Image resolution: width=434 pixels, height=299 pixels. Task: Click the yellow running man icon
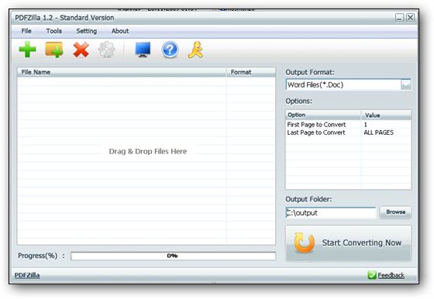[195, 50]
